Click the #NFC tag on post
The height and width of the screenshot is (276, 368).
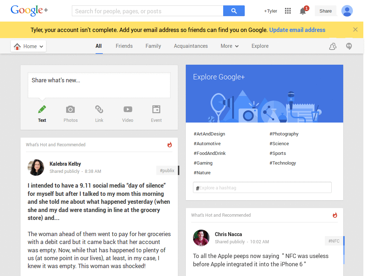pyautogui.click(x=334, y=241)
